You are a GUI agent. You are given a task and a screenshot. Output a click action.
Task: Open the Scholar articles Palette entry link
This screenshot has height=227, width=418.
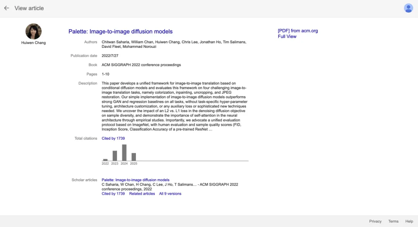(x=135, y=180)
